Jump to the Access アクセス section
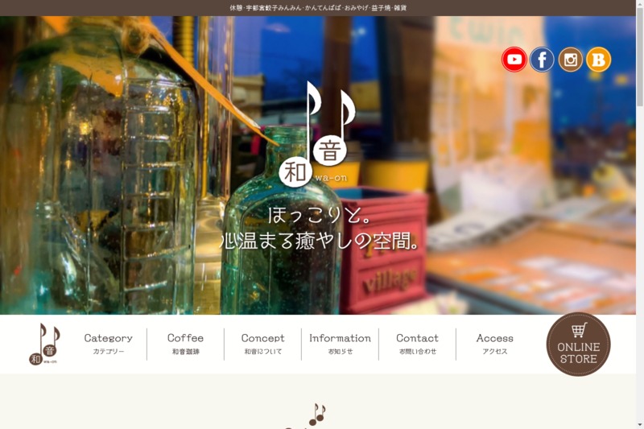The height and width of the screenshot is (429, 644). (x=495, y=344)
